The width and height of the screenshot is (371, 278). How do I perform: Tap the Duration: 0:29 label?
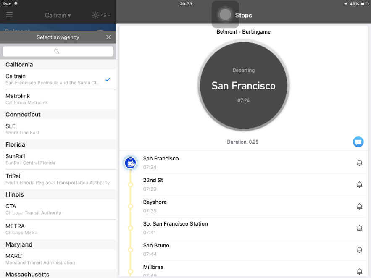242,142
